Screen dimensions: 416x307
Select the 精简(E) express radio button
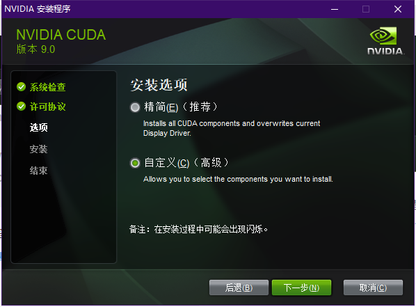(x=135, y=107)
